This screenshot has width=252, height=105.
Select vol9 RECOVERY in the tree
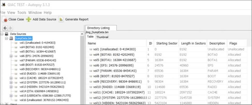pyautogui.click(x=40, y=69)
